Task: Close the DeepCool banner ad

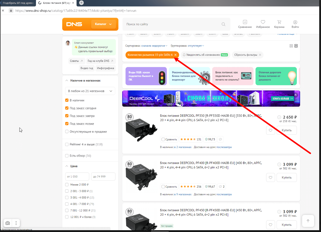Action: (296, 95)
